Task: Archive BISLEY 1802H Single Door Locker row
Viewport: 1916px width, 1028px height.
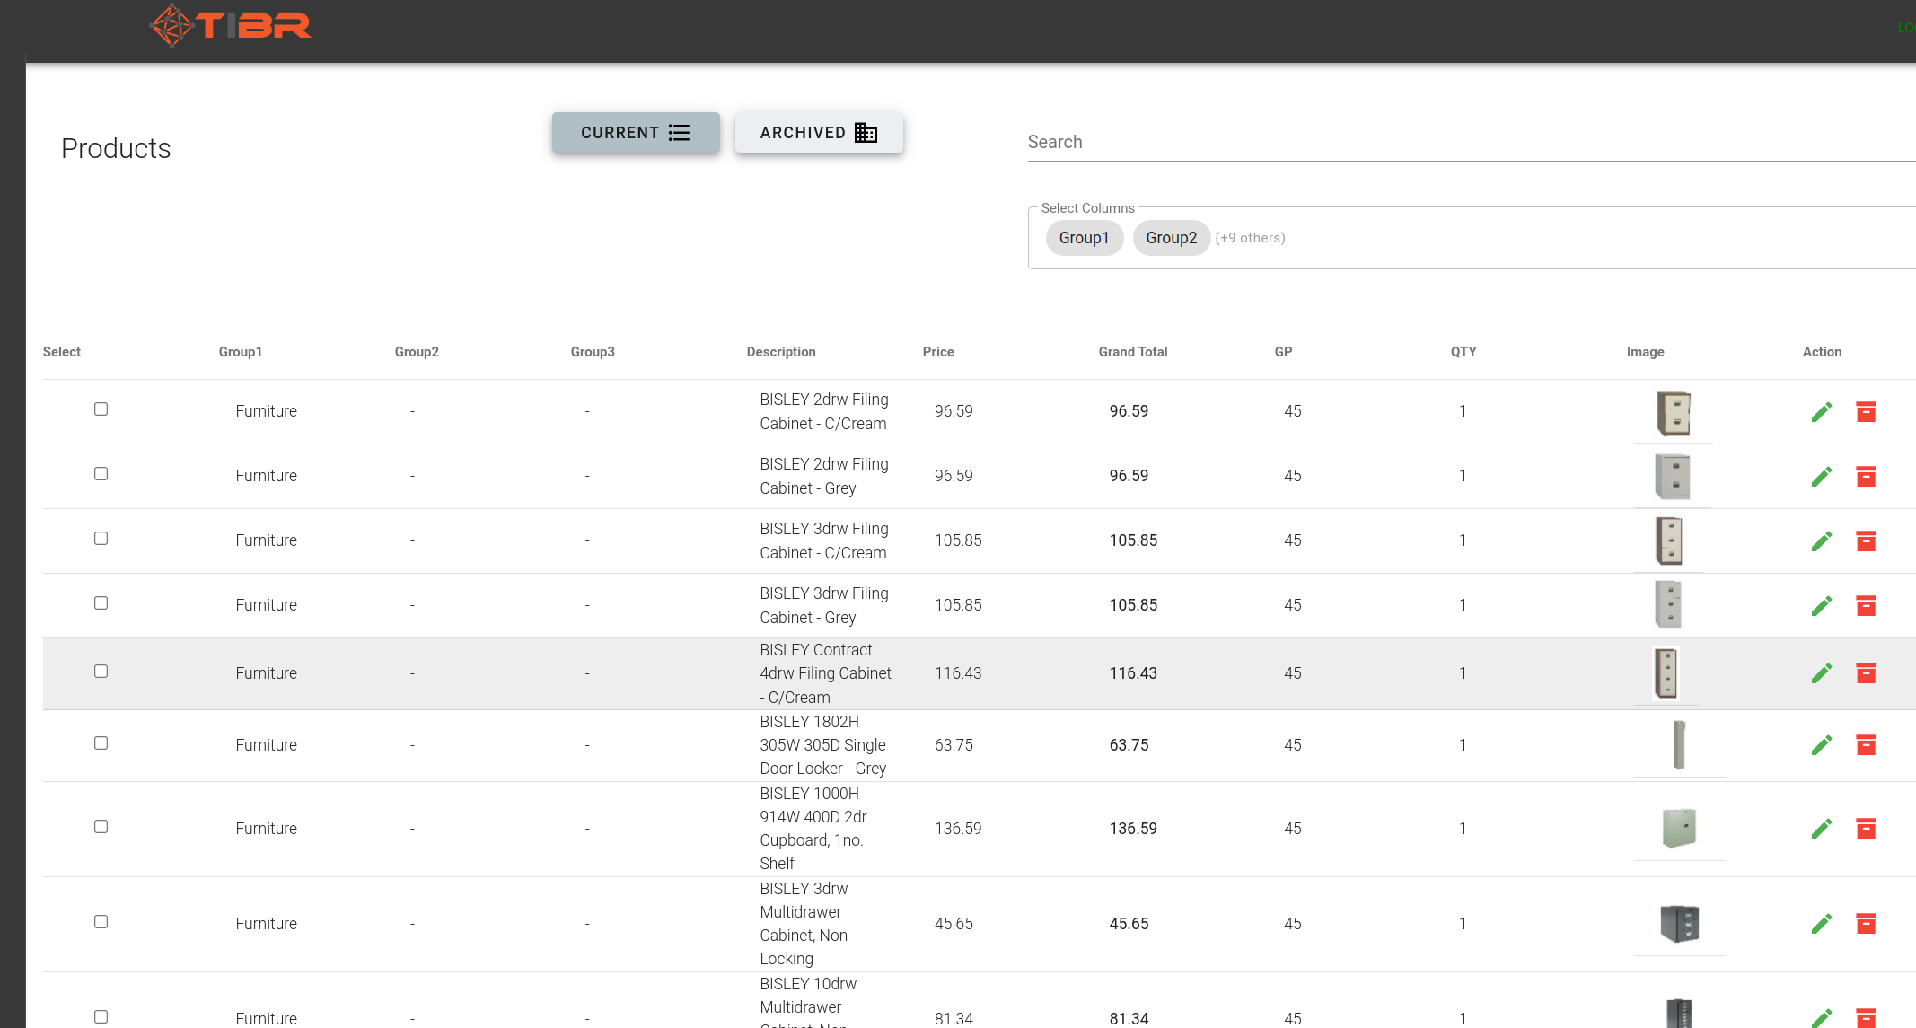Action: pos(1866,745)
